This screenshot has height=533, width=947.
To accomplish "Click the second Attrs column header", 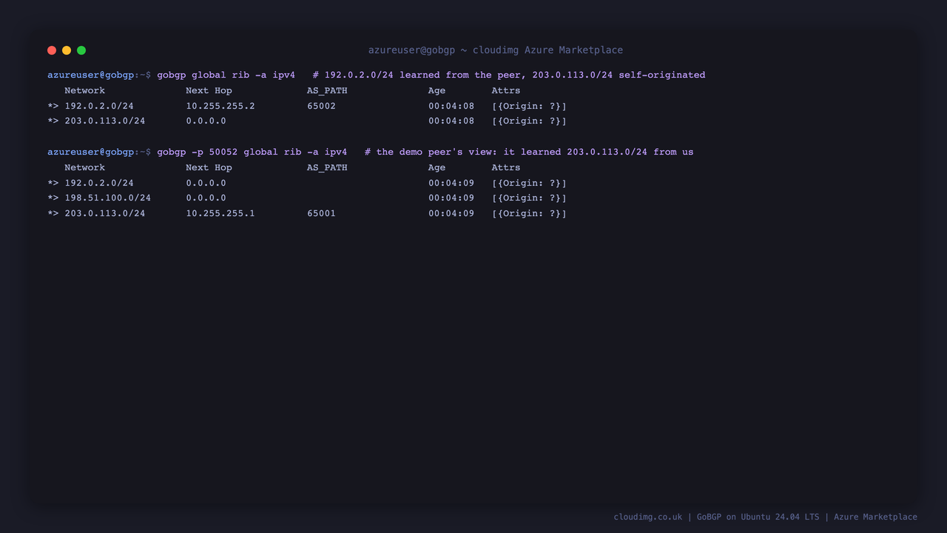I will tap(506, 167).
